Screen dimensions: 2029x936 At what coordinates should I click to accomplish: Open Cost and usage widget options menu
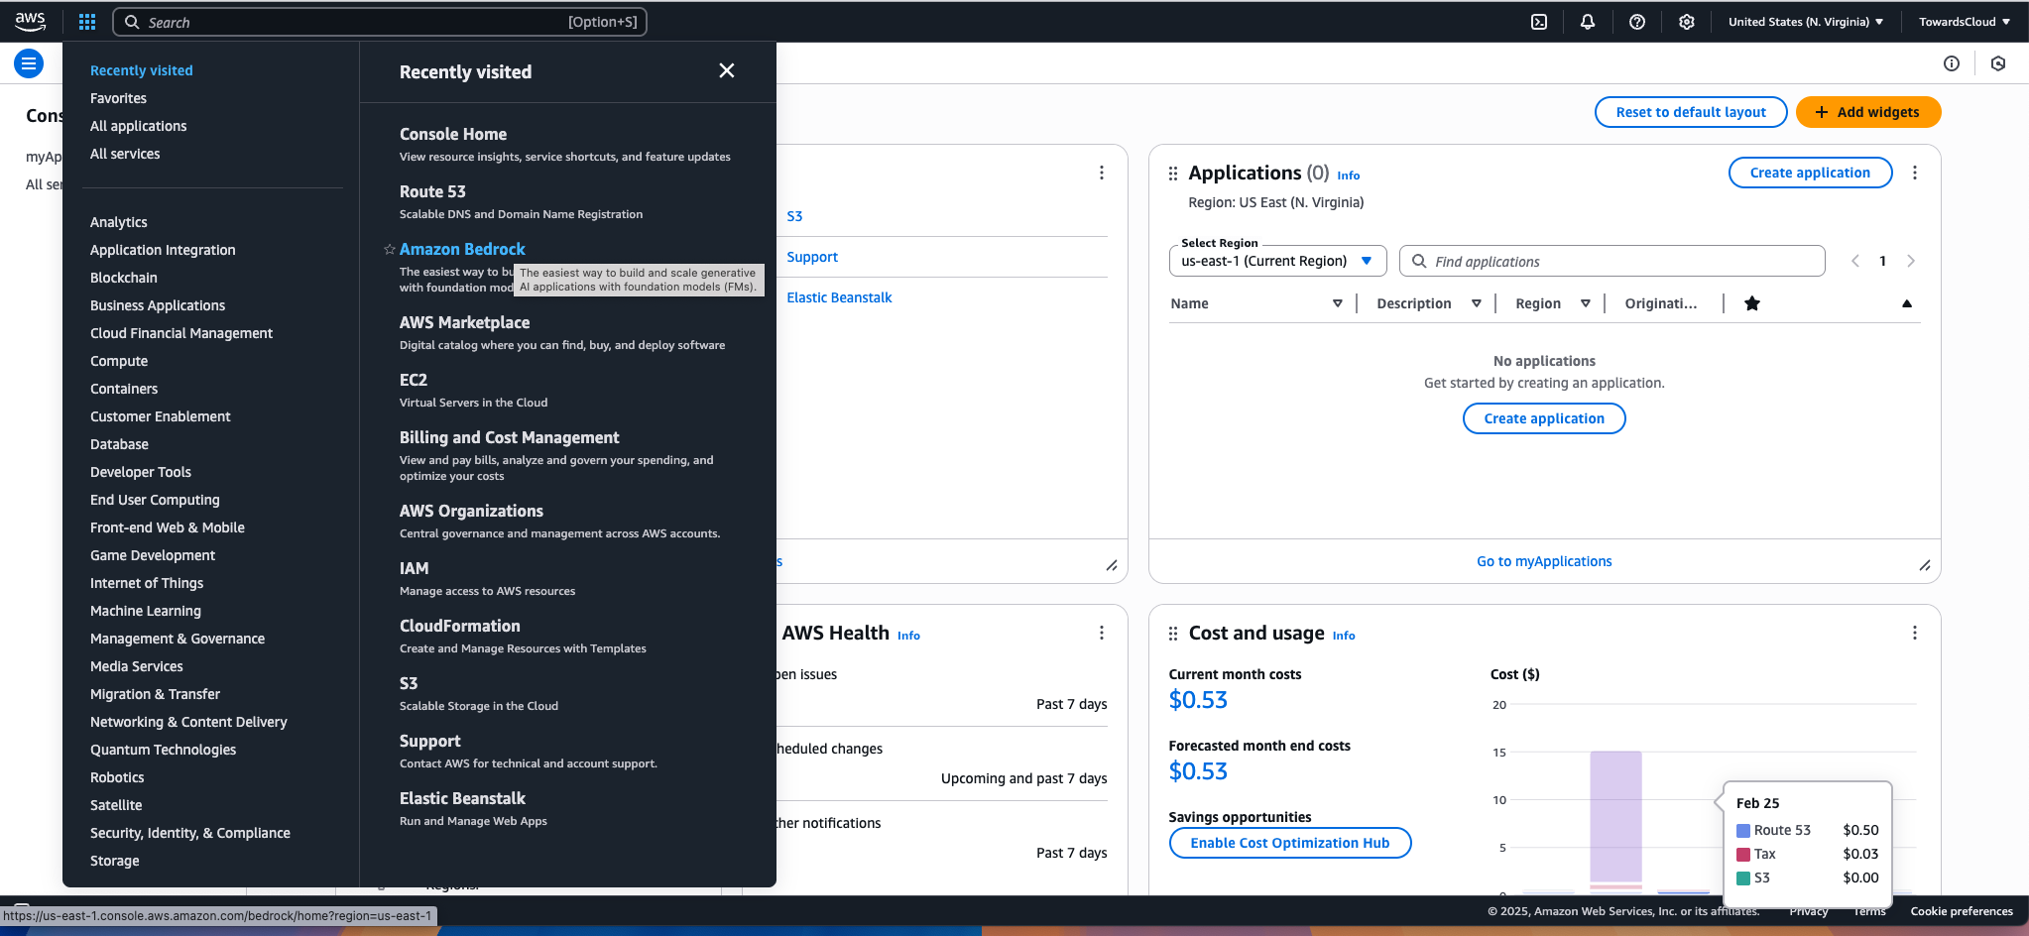point(1915,633)
